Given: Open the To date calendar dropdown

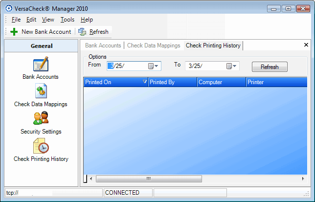Looking at the screenshot, I should 231,66.
